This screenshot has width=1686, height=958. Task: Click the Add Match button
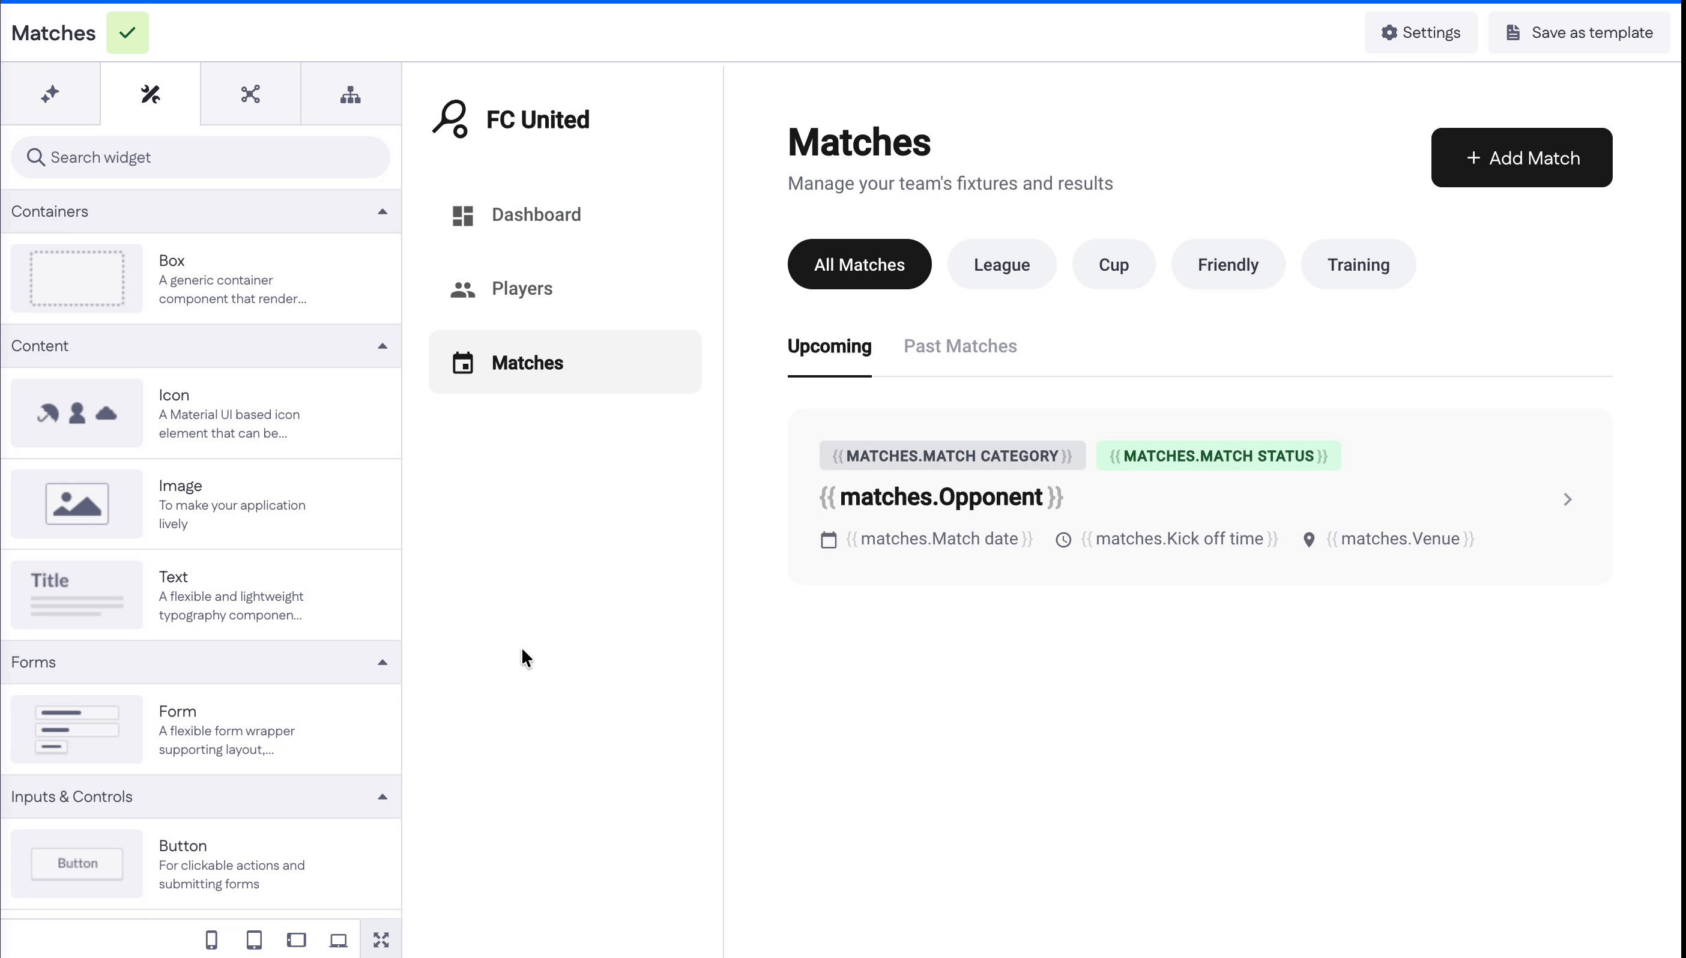click(1521, 158)
